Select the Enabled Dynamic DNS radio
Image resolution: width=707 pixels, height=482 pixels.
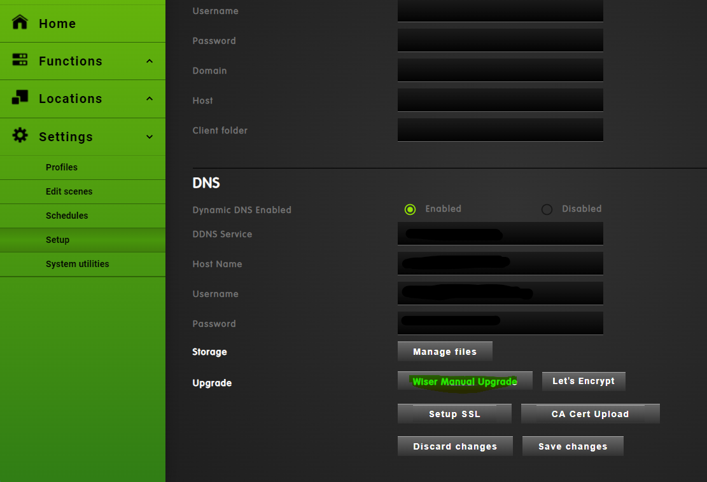pos(410,209)
